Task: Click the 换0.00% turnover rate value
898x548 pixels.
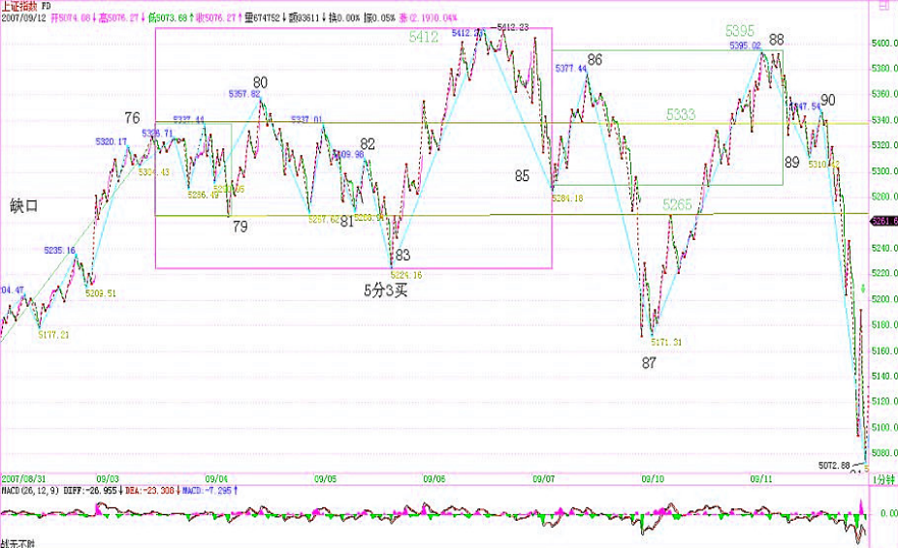Action: pyautogui.click(x=344, y=17)
